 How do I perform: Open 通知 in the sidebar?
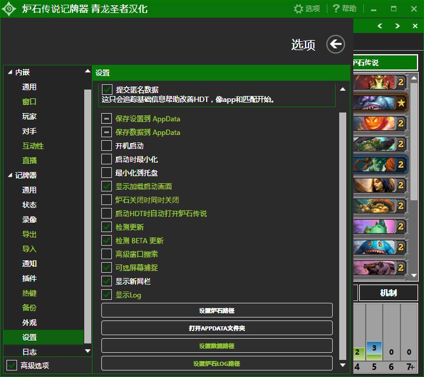click(x=29, y=264)
